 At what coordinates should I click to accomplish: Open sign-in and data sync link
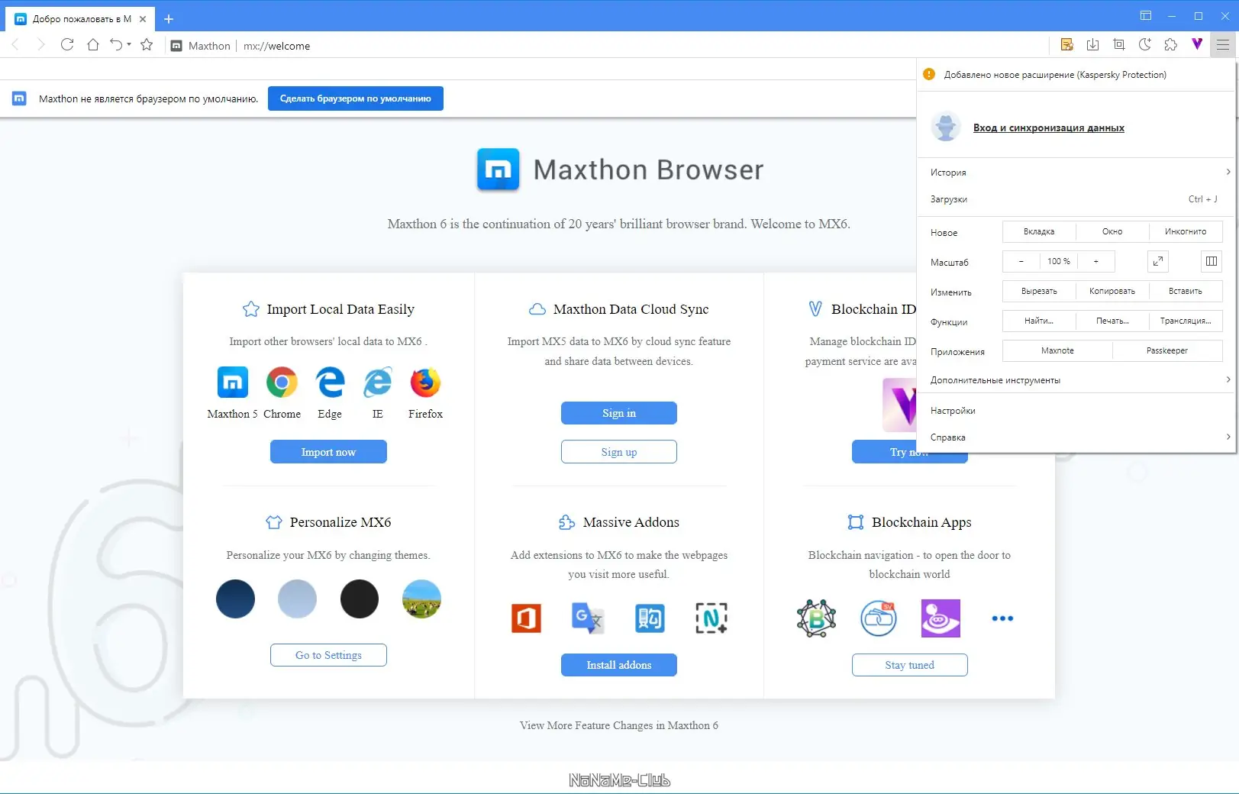coord(1048,128)
